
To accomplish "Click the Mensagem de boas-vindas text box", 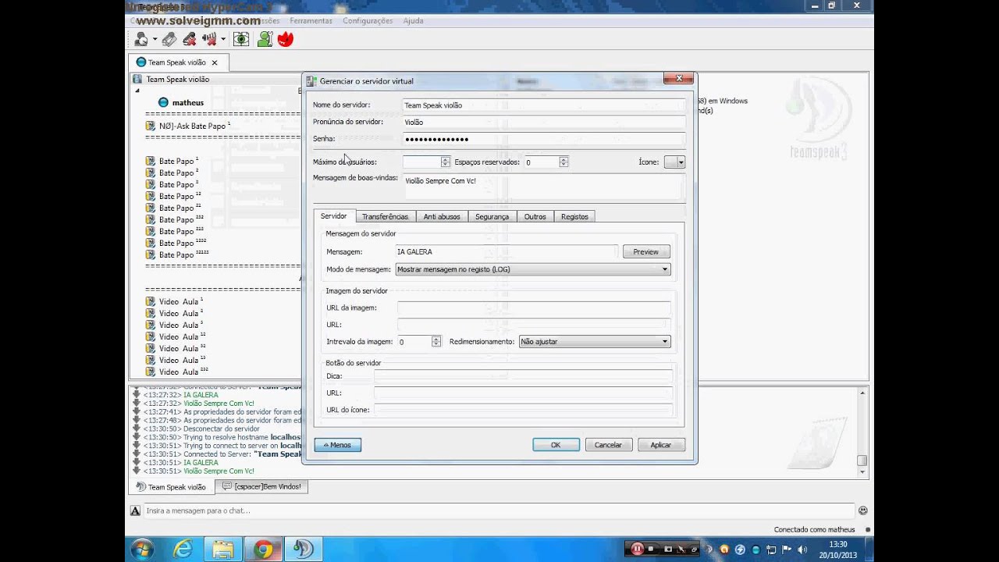I will (x=544, y=187).
